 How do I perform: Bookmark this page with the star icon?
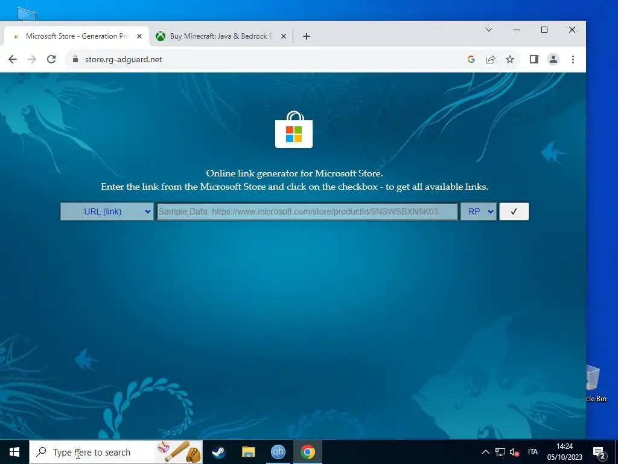coord(510,59)
